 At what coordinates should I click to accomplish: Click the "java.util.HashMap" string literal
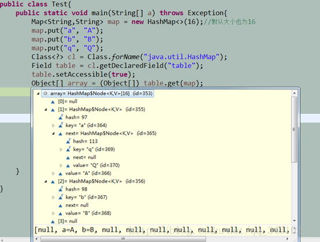click(x=181, y=57)
